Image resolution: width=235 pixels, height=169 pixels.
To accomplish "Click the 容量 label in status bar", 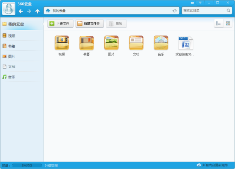I will tap(6, 166).
